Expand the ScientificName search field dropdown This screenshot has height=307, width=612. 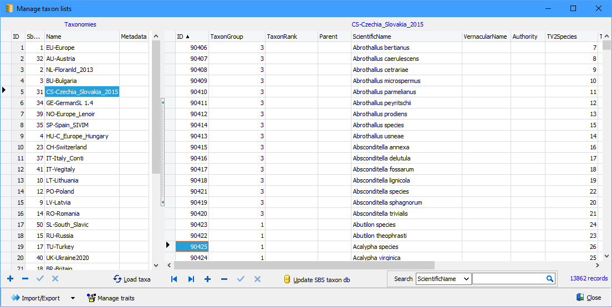pyautogui.click(x=466, y=279)
